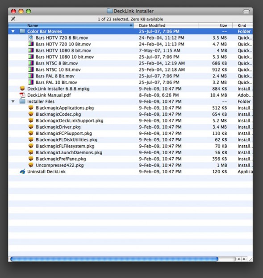Sort by the Size column header
The height and width of the screenshot is (278, 263).
[215, 25]
